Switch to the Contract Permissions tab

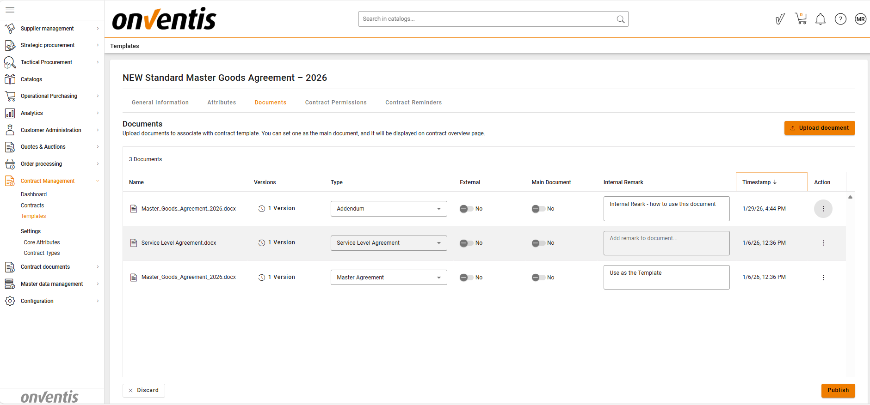pyautogui.click(x=335, y=103)
